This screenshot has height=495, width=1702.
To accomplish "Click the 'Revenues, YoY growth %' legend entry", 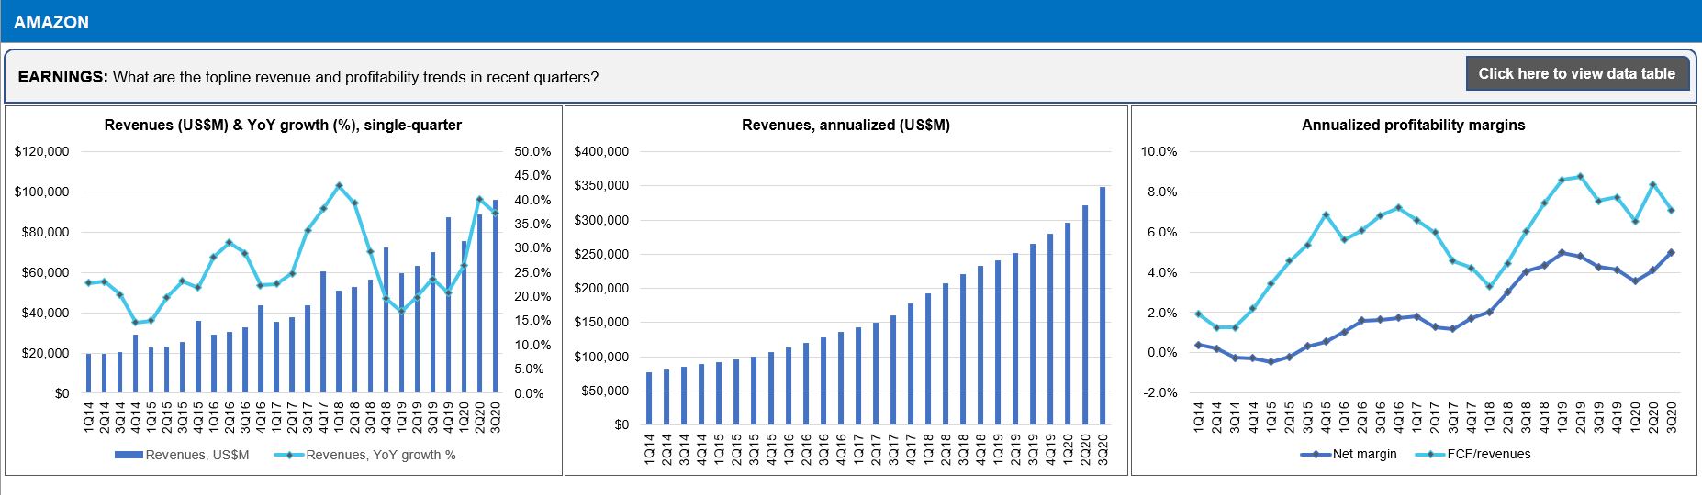I will pyautogui.click(x=364, y=455).
